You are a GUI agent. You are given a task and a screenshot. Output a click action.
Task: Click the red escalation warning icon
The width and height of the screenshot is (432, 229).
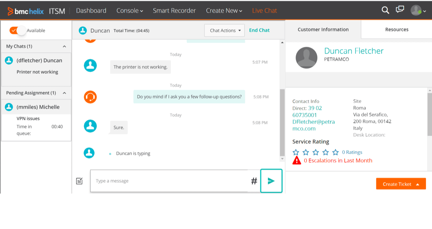(297, 160)
